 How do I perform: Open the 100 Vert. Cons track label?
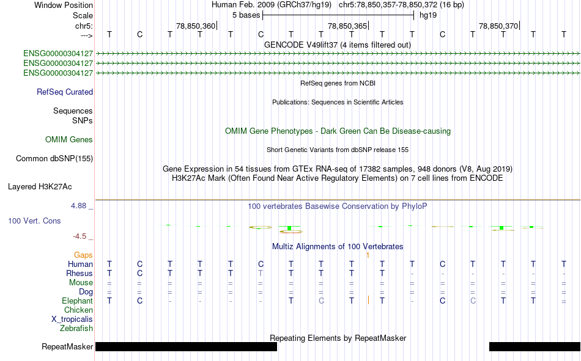click(34, 221)
